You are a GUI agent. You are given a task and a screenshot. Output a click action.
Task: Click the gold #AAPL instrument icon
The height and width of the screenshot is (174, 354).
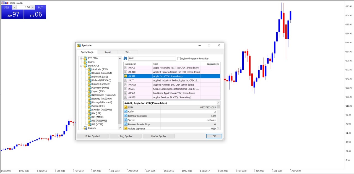(x=126, y=76)
